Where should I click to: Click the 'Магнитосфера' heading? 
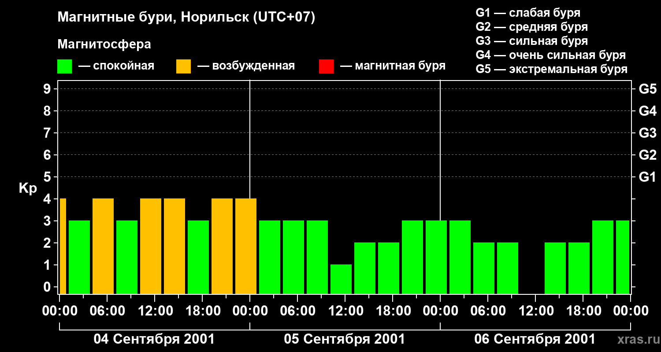click(x=104, y=44)
